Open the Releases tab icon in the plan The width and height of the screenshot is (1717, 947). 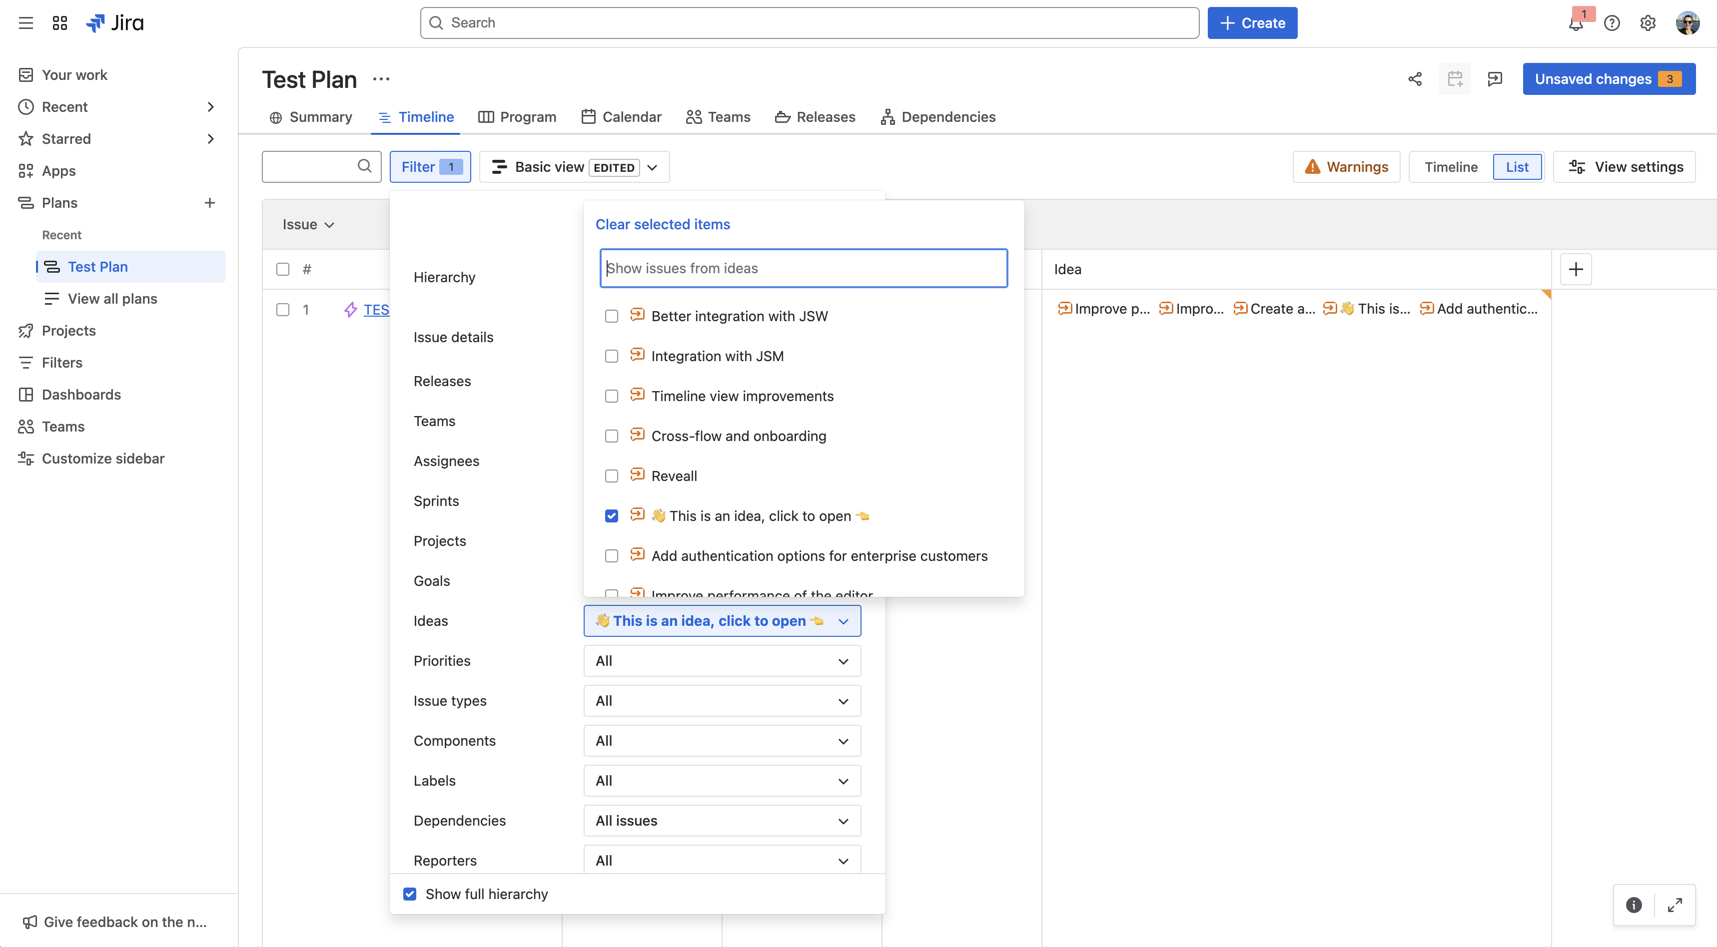pos(782,116)
